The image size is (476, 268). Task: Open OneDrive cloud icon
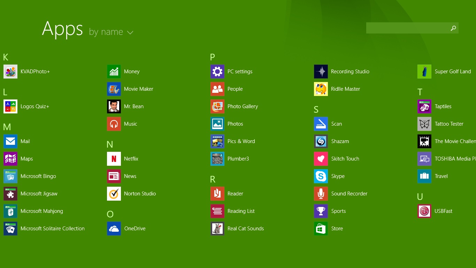[x=114, y=229]
